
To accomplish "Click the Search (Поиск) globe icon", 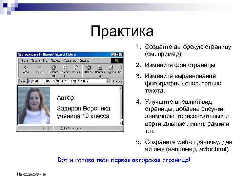I will [x=88, y=67].
